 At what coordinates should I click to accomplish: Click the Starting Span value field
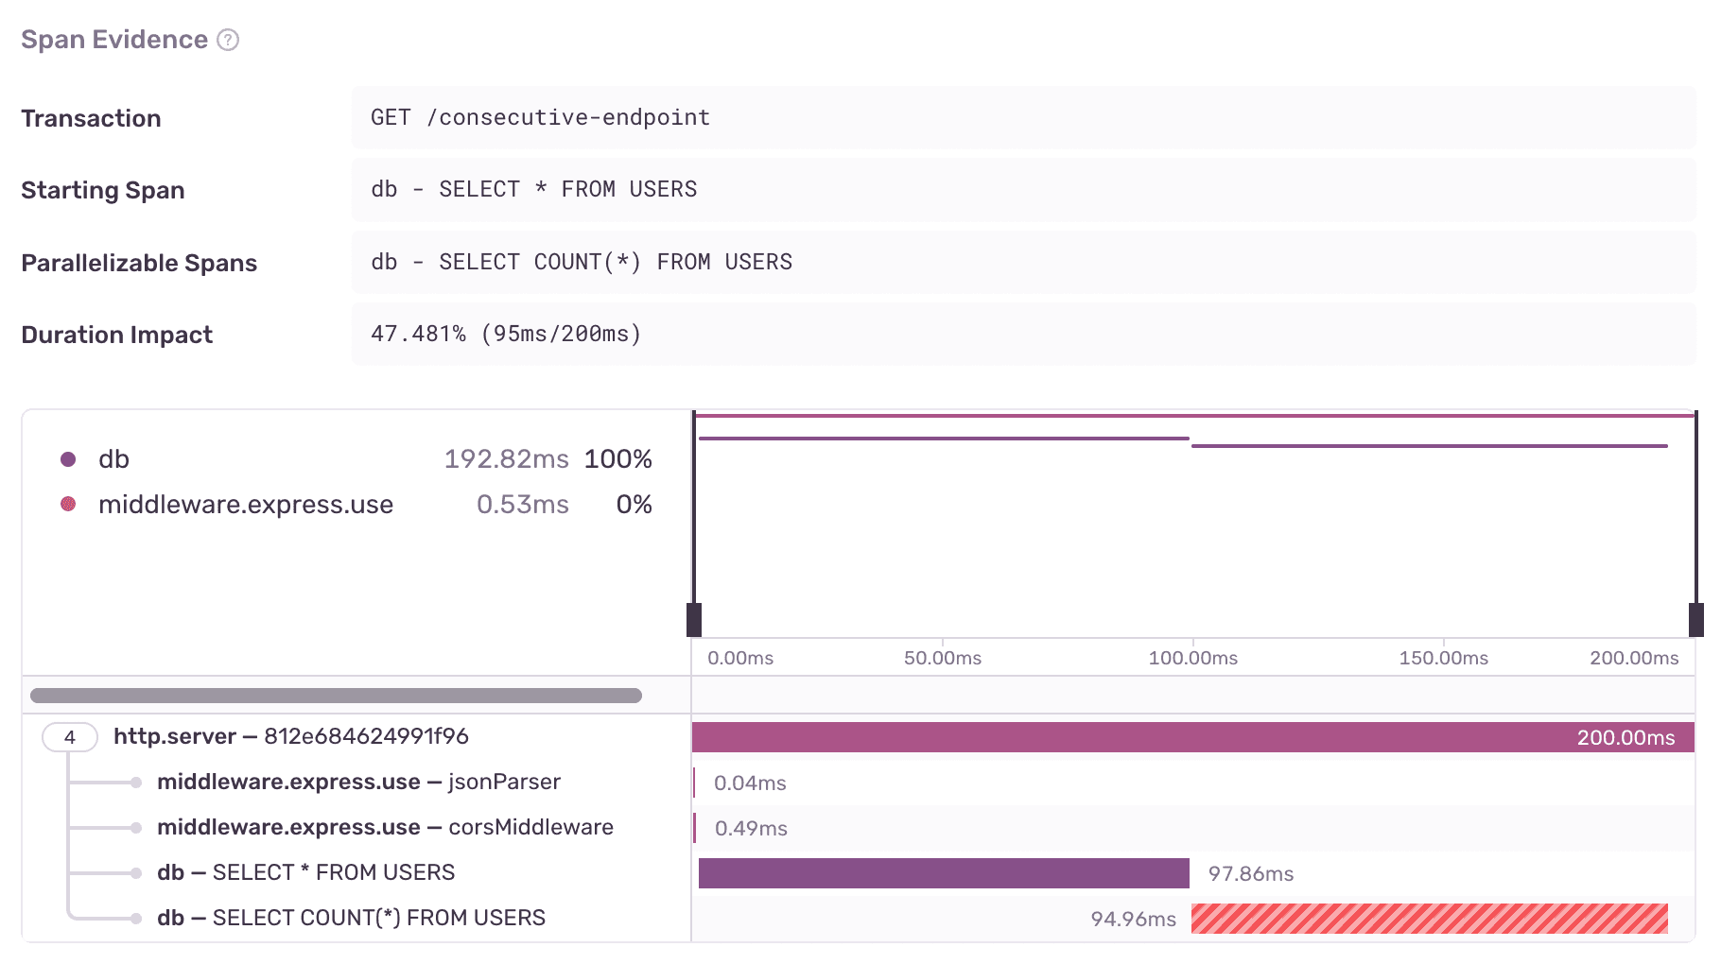pos(533,190)
